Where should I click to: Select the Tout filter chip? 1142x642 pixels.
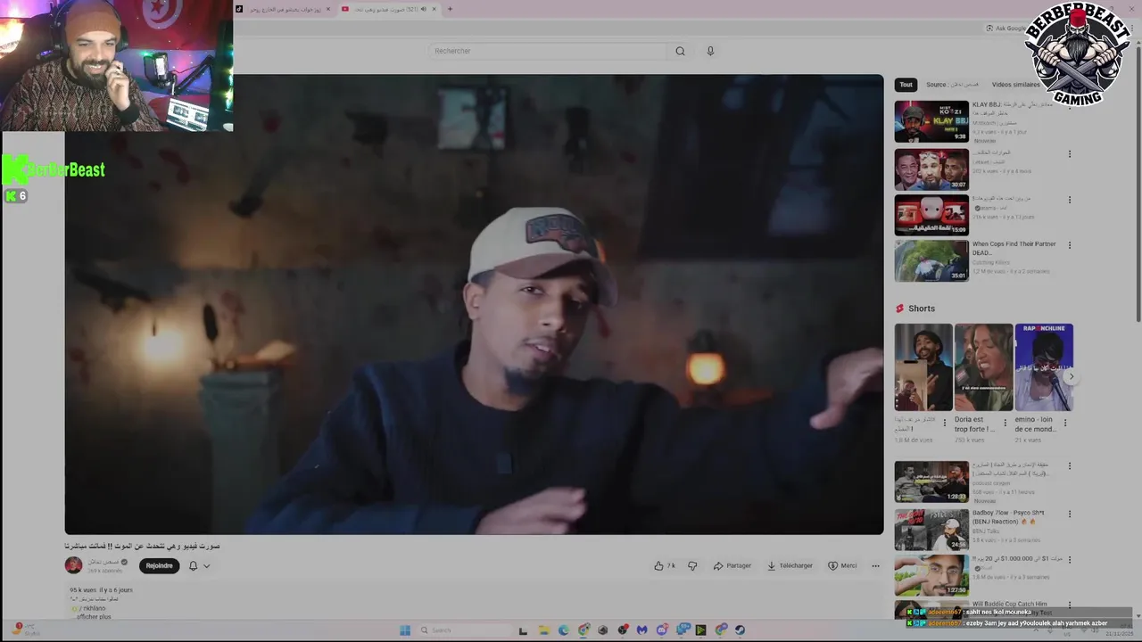click(x=906, y=85)
